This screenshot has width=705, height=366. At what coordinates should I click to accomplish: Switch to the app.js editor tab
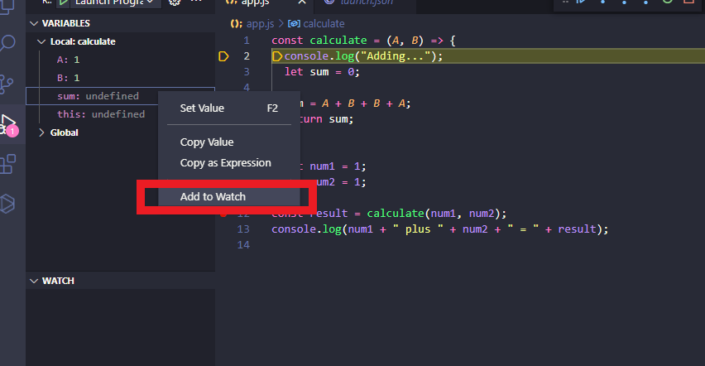coord(256,3)
